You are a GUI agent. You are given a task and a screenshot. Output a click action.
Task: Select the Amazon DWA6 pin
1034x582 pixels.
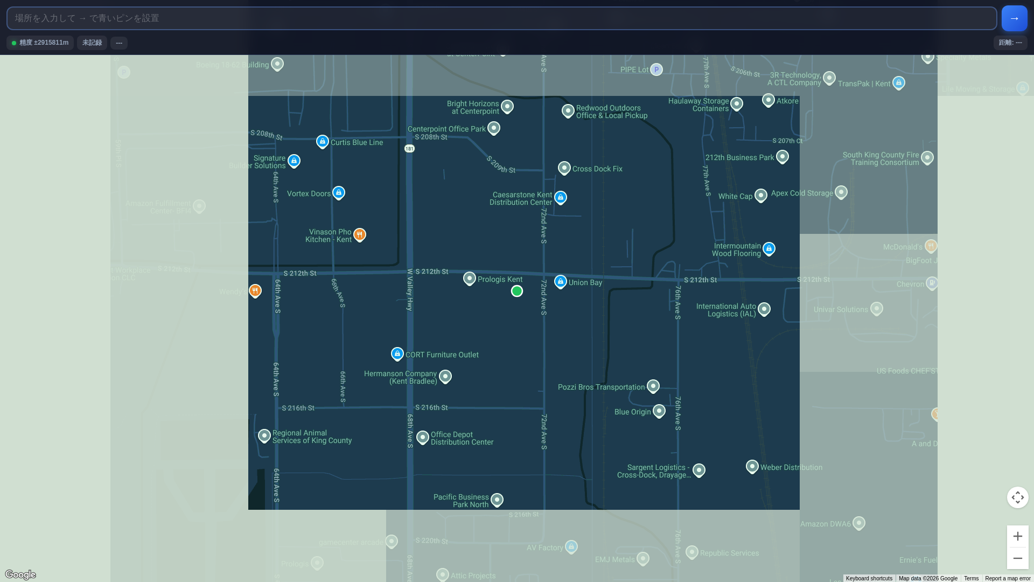(858, 523)
